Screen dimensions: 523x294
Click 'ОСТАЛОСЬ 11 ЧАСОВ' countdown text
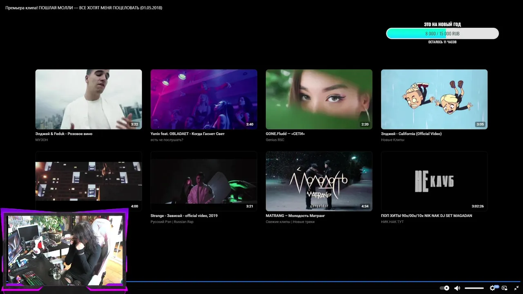pos(443,42)
